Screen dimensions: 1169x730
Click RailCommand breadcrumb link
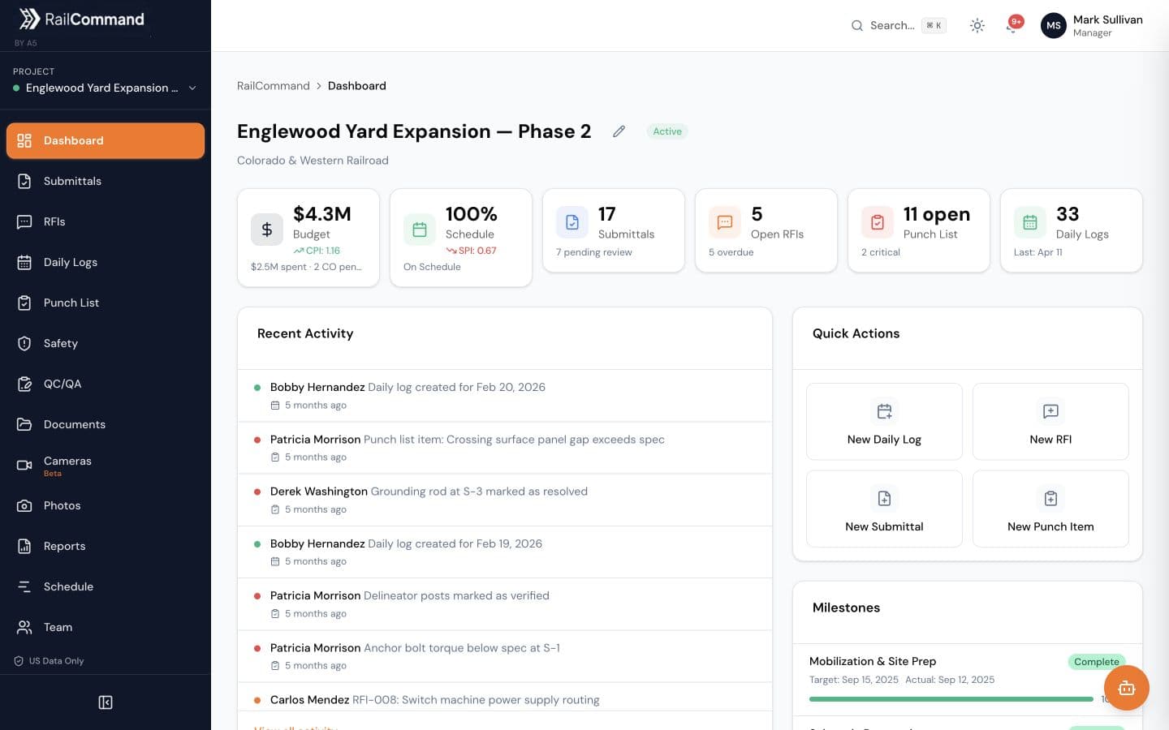(x=274, y=86)
